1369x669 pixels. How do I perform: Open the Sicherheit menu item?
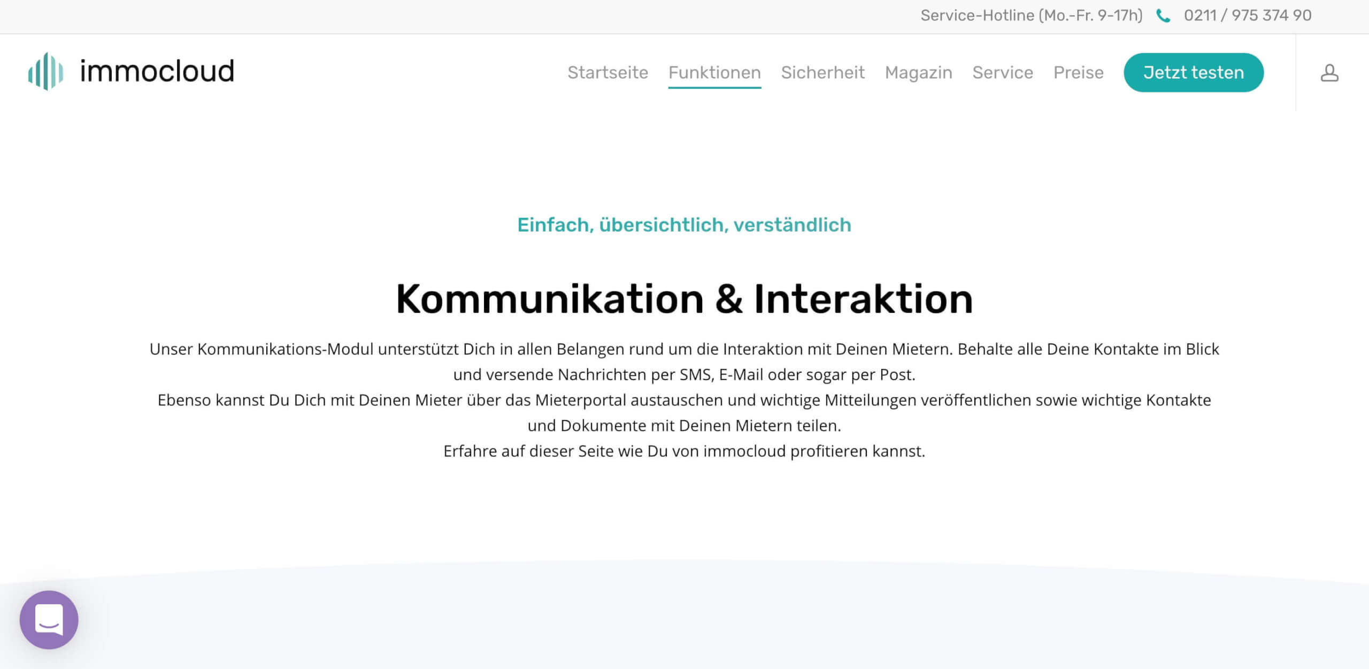[822, 72]
